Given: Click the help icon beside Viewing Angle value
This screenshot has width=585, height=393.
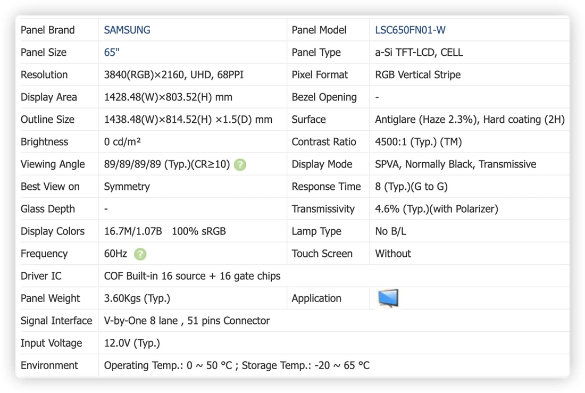Looking at the screenshot, I should [x=240, y=164].
